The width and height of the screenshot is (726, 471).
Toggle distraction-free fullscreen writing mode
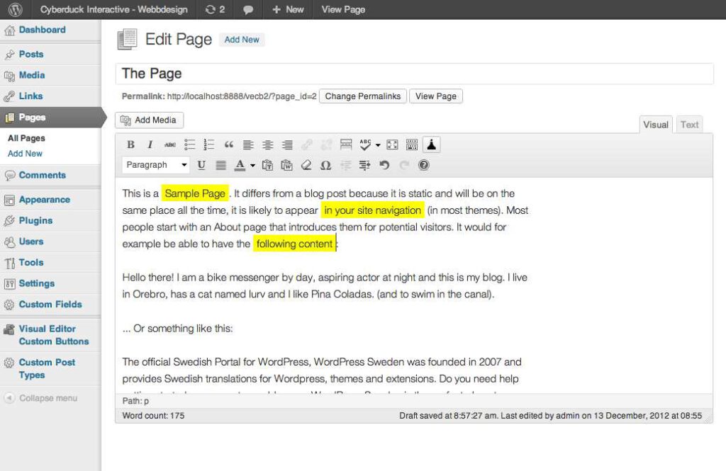pos(392,144)
